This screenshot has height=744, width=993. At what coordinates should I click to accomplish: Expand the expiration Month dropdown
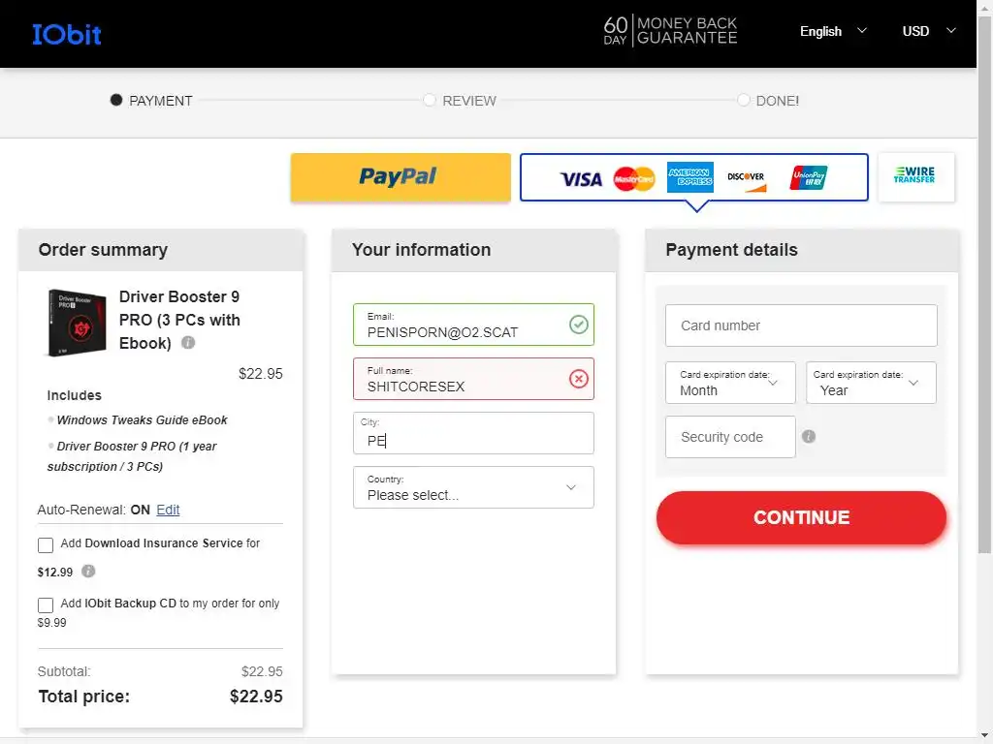[x=730, y=383]
